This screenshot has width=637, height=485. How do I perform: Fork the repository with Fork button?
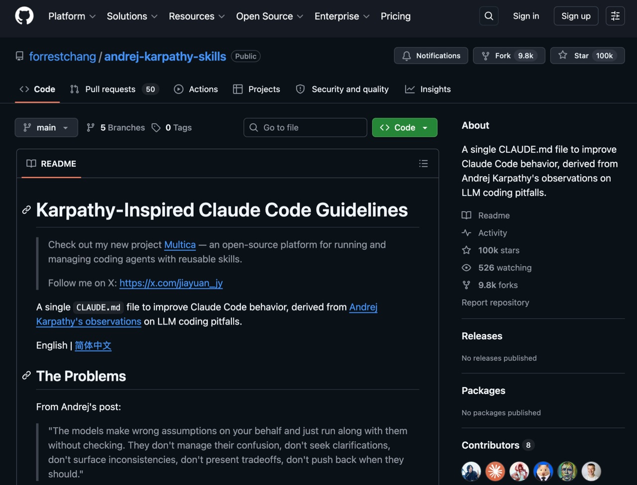coord(509,56)
